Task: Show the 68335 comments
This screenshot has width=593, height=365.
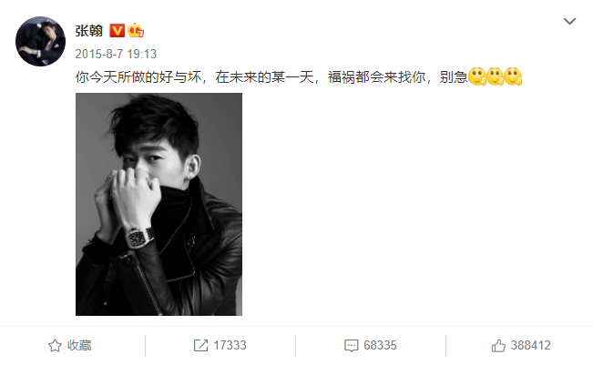Action: (380, 345)
